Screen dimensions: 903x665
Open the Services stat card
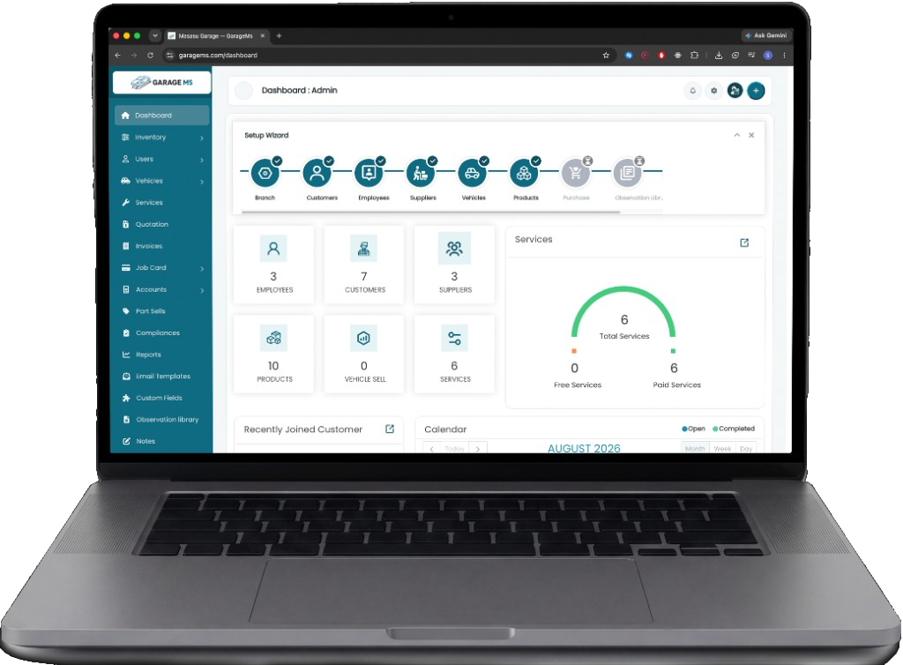point(454,354)
